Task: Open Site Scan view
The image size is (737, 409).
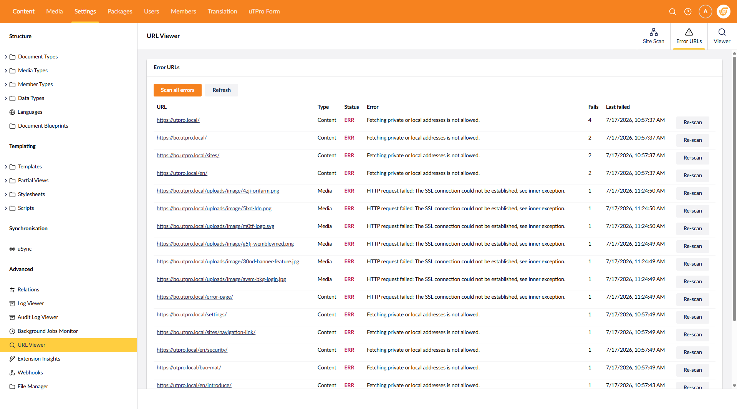Action: pos(653,36)
